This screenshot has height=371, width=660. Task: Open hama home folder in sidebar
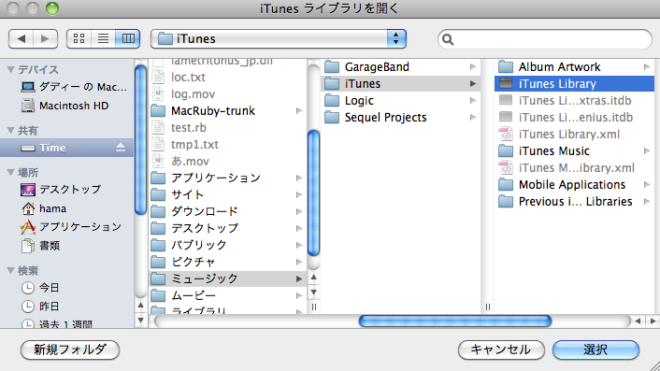tap(67, 208)
